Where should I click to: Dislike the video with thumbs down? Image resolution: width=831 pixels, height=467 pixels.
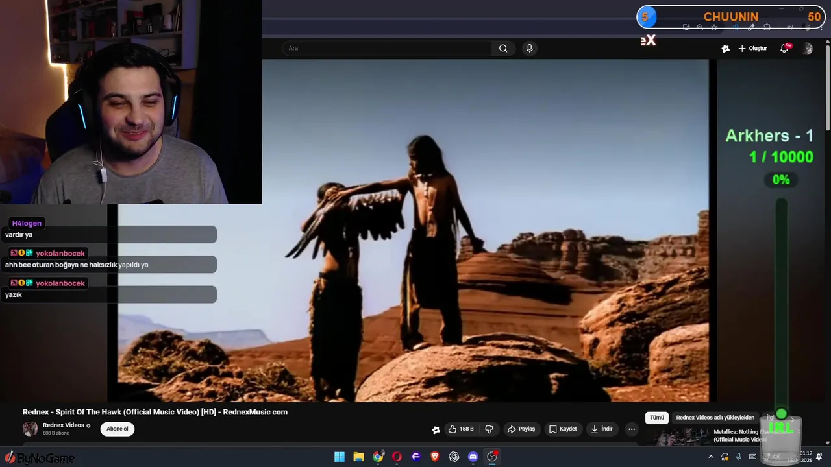490,429
